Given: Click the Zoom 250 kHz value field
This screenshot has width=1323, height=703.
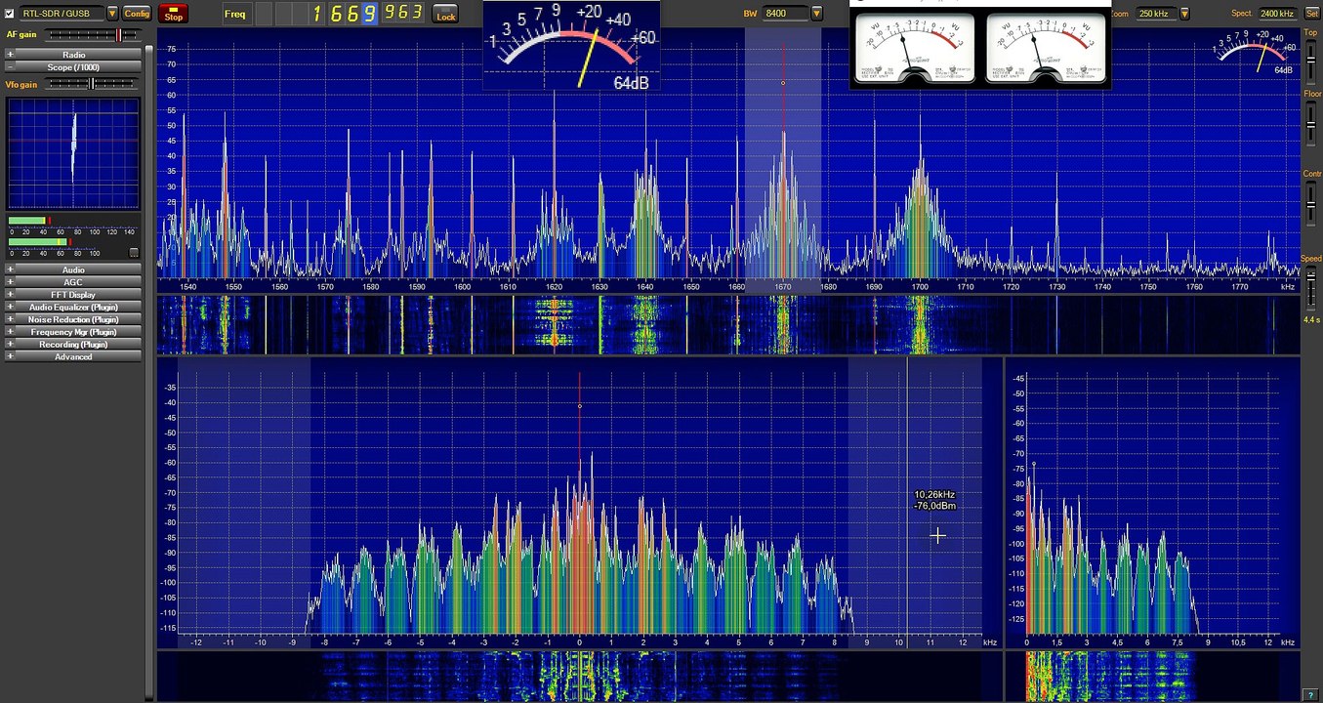Looking at the screenshot, I should pyautogui.click(x=1155, y=14).
